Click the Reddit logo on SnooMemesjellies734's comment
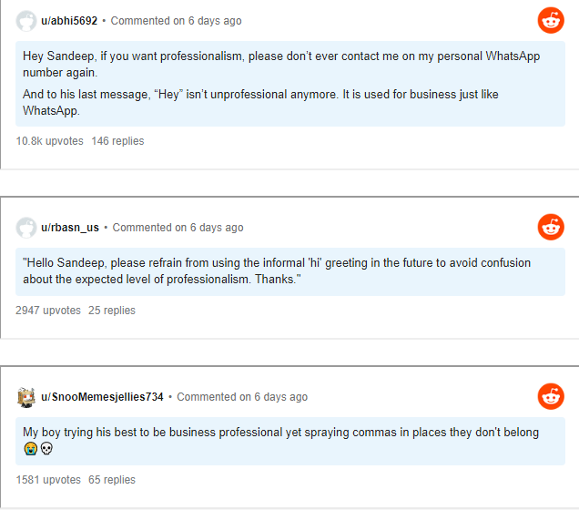Screen dimensions: 579x510 551,396
